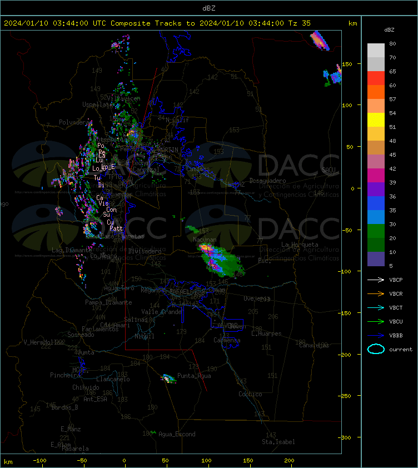The width and height of the screenshot is (418, 468).
Task: Click the Uspallata place label
Action: (x=97, y=104)
